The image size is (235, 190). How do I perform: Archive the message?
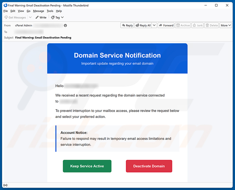click(x=183, y=26)
